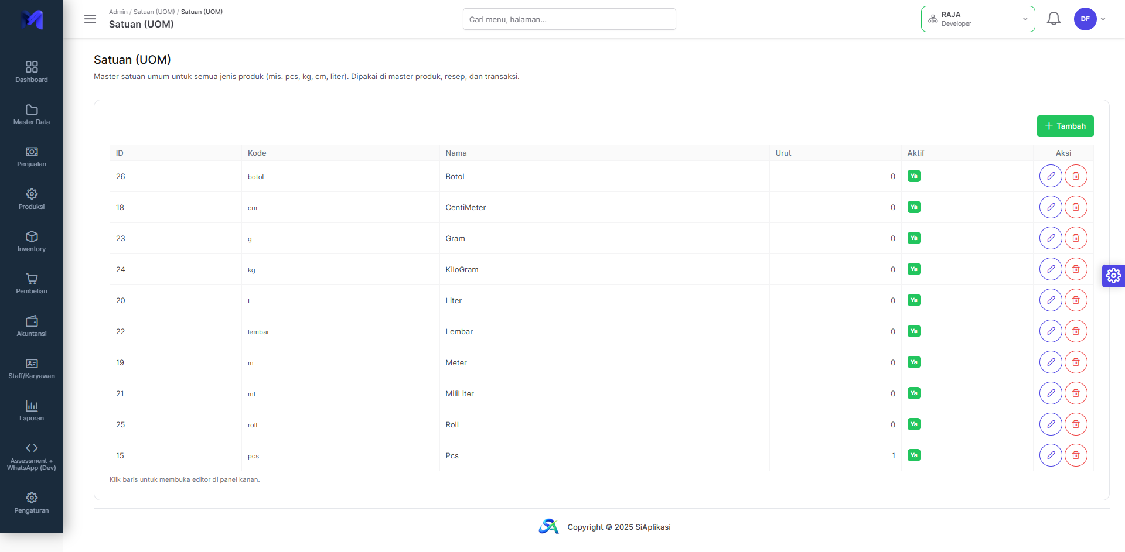The image size is (1125, 552).
Task: Click ID 26 cell
Action: (x=176, y=176)
